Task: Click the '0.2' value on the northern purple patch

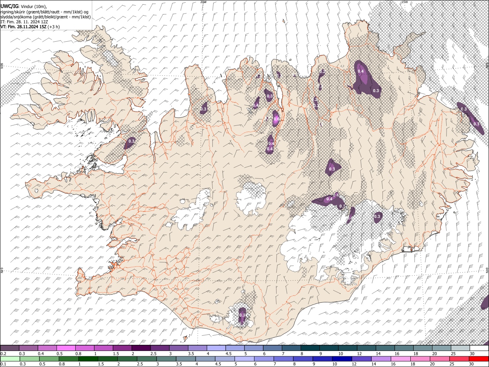Action: (x=322, y=71)
